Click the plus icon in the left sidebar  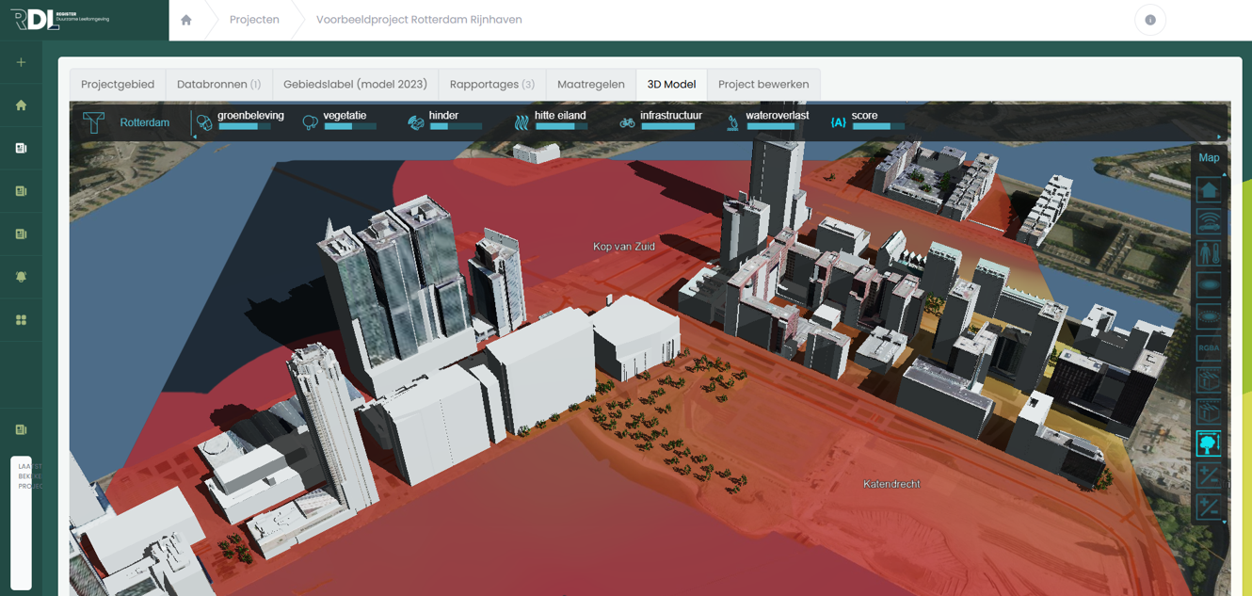coord(21,62)
